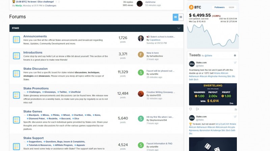The width and height of the screenshot is (270, 151).
Task: Open the Dice game subforum
Action: (x=77, y=119)
